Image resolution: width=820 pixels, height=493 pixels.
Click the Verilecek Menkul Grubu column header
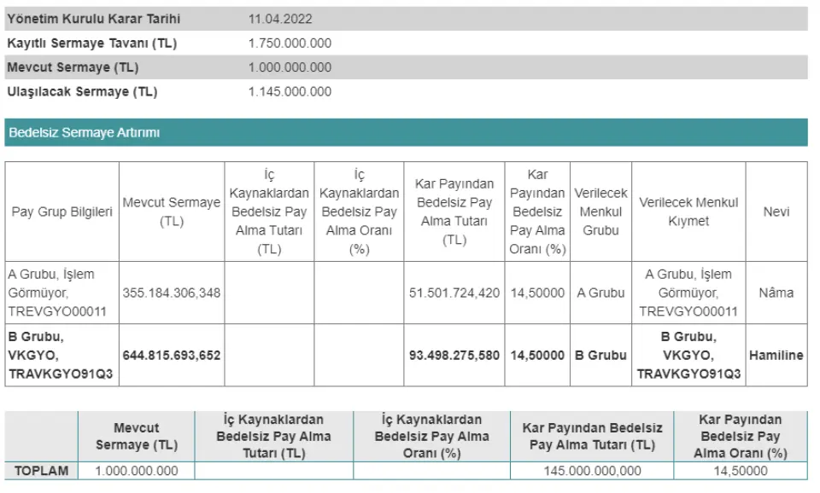pos(600,212)
